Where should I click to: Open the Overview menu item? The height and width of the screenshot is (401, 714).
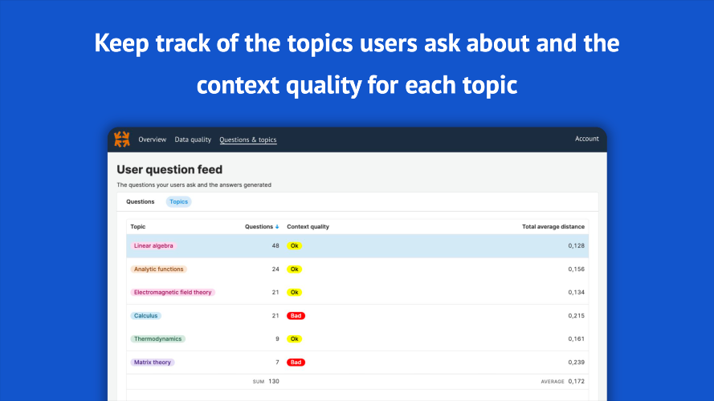click(152, 140)
